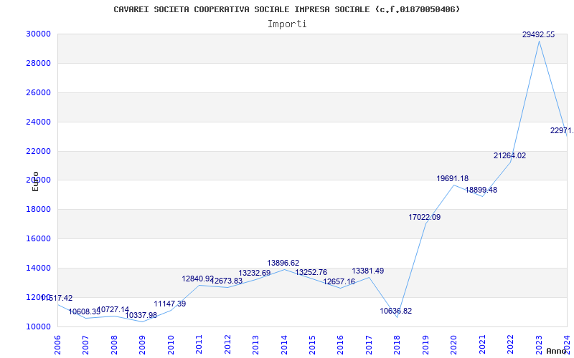Click the 2016 x-axis year label
The height and width of the screenshot is (358, 574).
click(340, 345)
